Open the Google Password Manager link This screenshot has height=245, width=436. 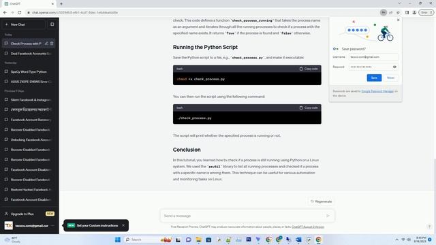(377, 91)
